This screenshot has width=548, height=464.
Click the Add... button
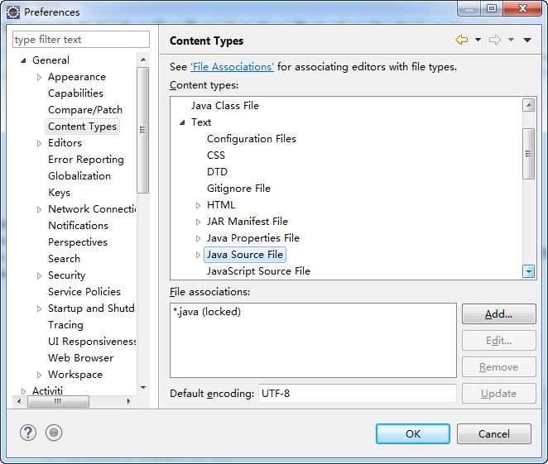click(498, 314)
